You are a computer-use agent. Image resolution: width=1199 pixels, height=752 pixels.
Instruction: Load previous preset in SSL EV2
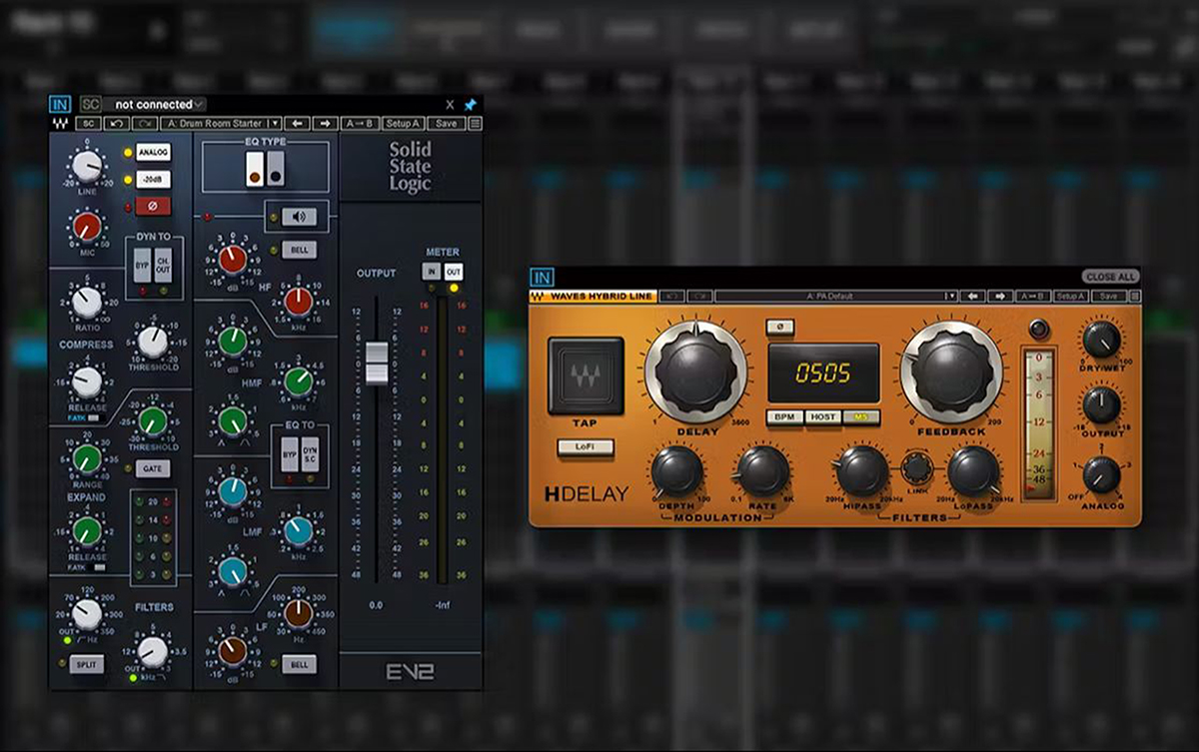[x=298, y=123]
